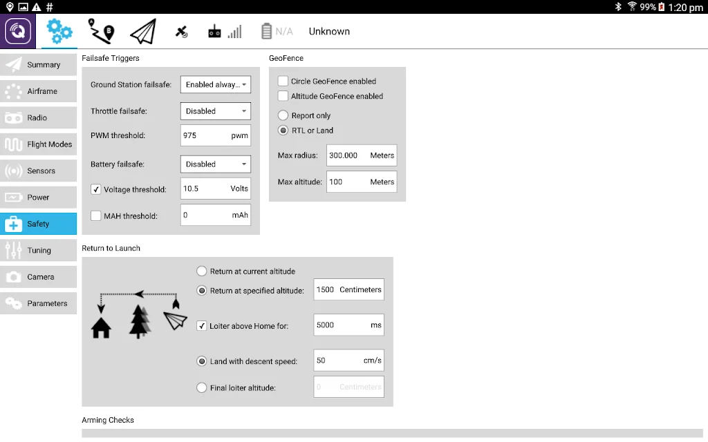Open the Camera setup page
The width and height of the screenshot is (708, 442).
tap(39, 277)
